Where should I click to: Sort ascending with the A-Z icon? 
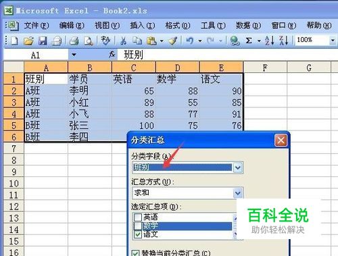coord(270,41)
